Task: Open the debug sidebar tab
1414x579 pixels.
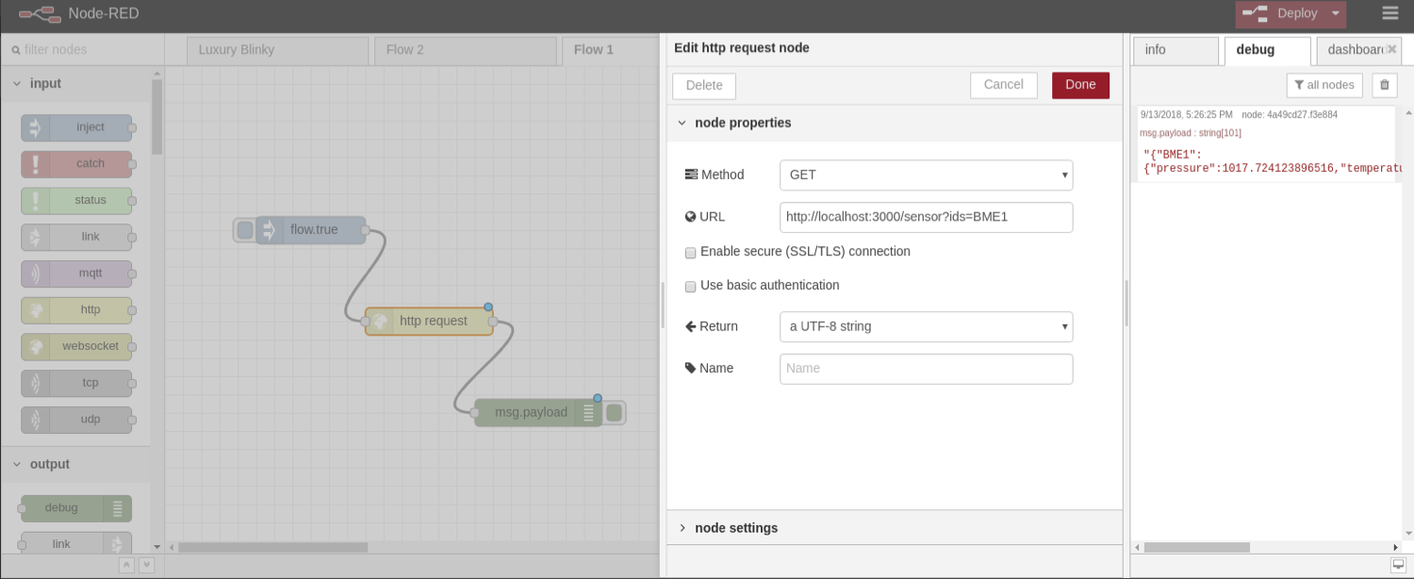Action: coord(1267,50)
